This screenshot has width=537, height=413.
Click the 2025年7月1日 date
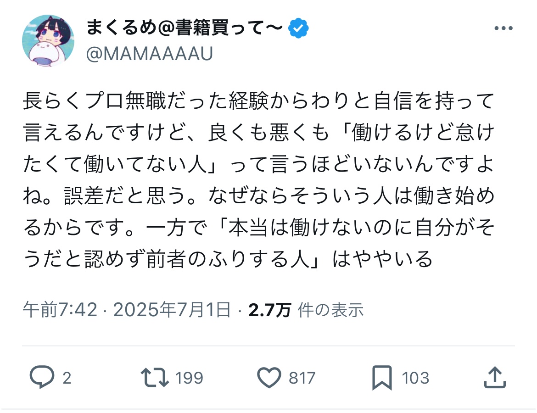pos(172,310)
